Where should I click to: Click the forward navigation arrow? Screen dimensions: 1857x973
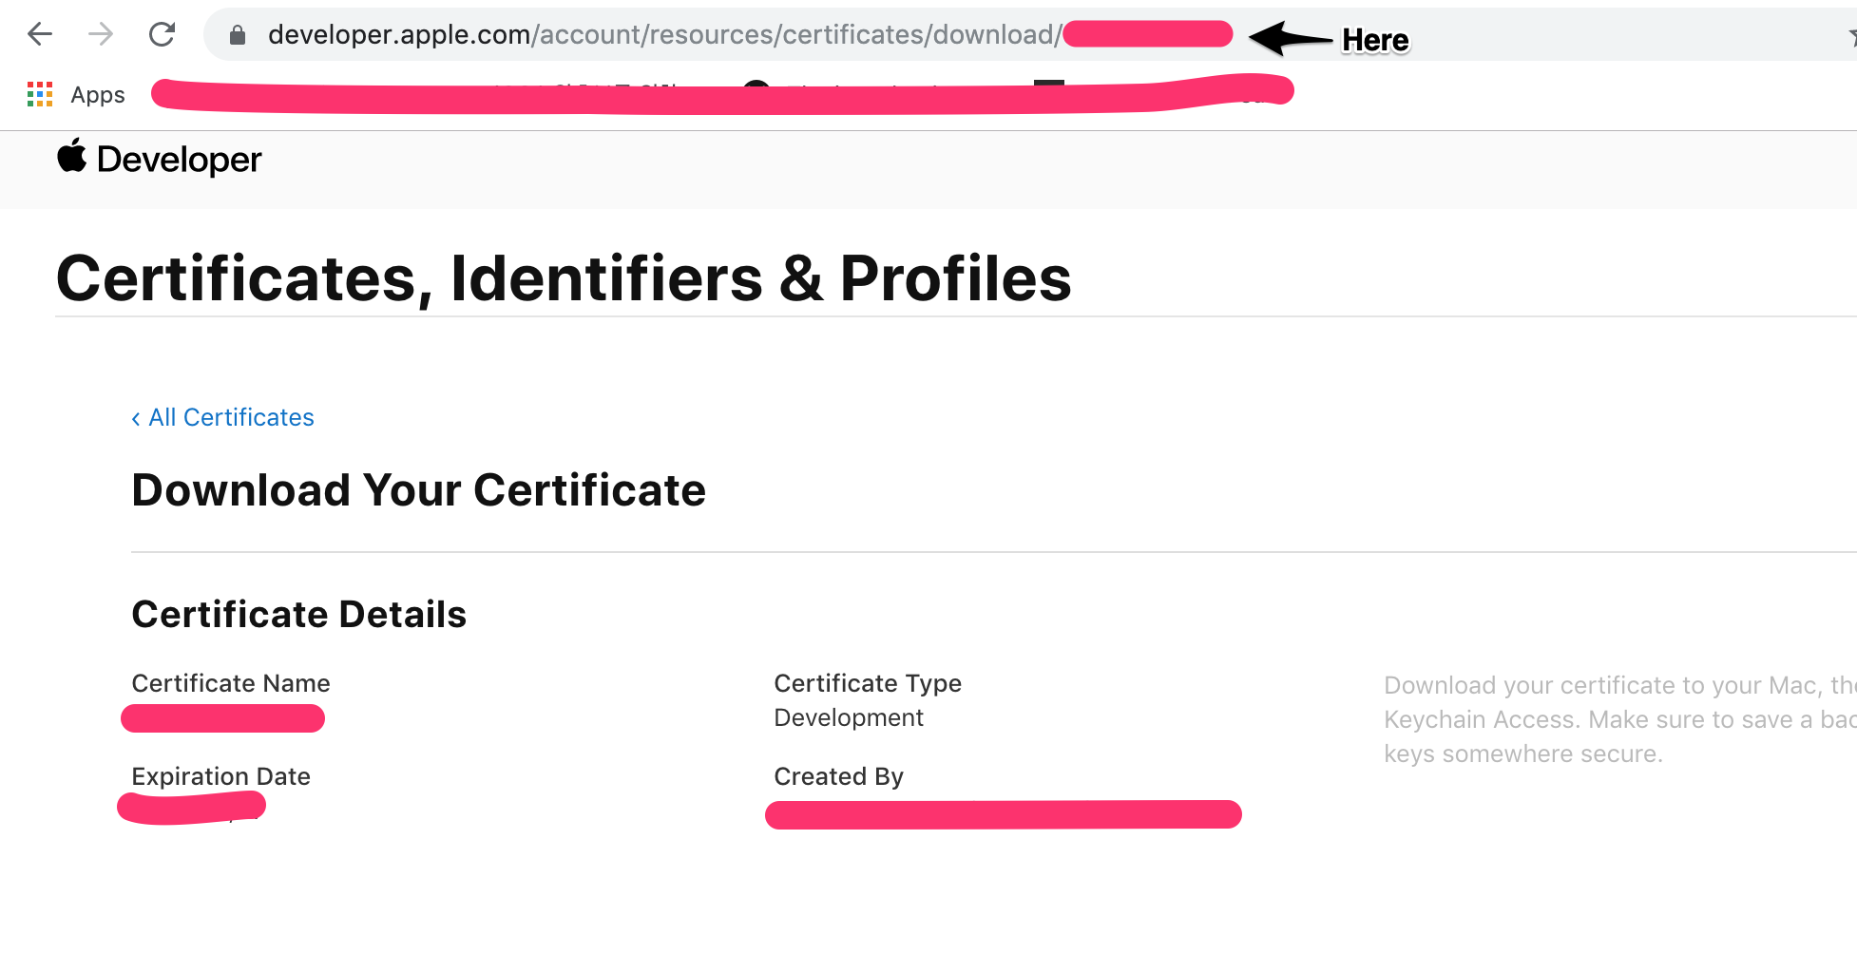pos(100,34)
